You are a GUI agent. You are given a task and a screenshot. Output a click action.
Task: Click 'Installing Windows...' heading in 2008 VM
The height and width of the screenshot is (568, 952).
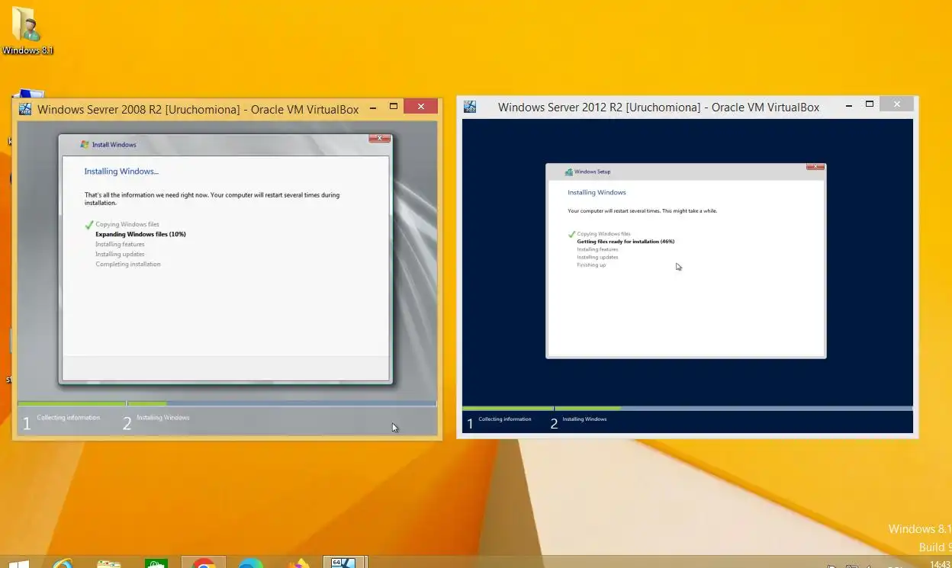click(x=121, y=172)
